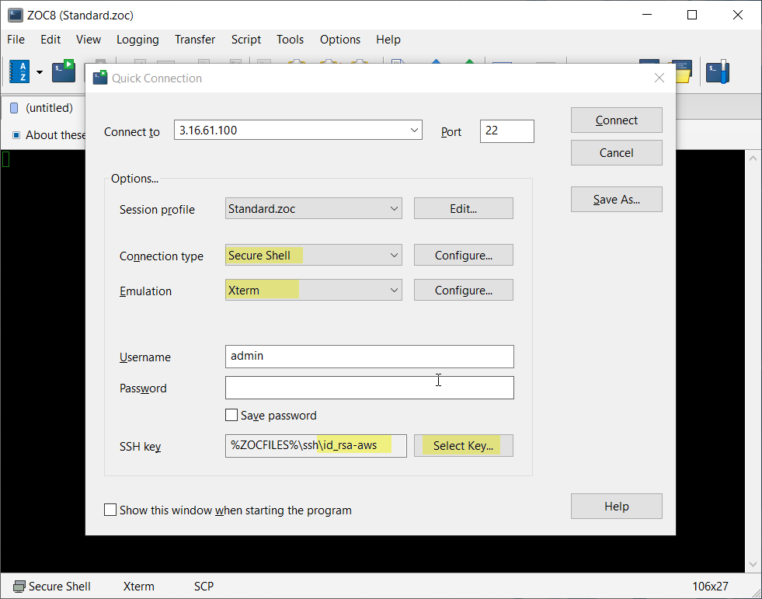762x599 pixels.
Task: Enable Show this window when starting
Action: click(110, 510)
